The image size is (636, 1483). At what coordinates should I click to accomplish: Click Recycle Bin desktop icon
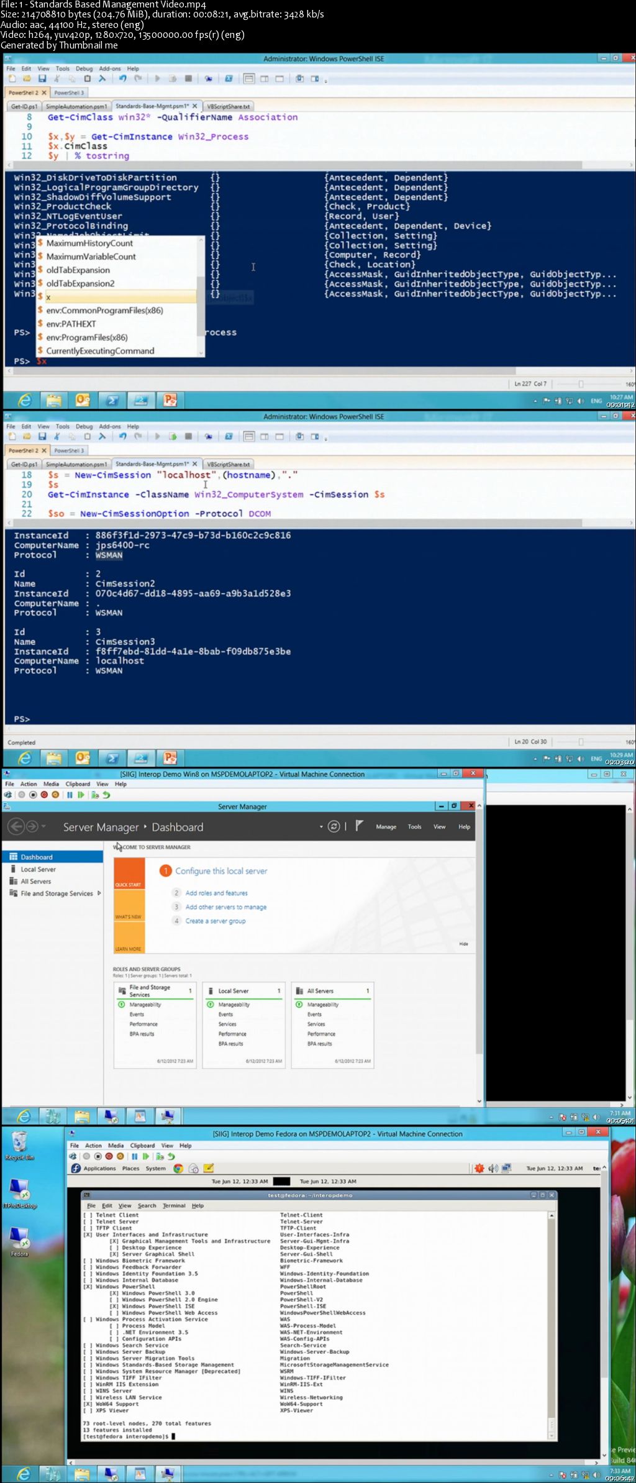(x=20, y=1146)
